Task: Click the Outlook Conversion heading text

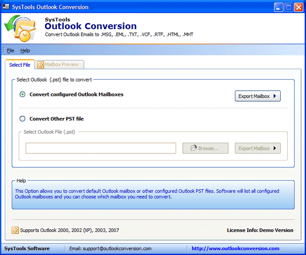Action: click(x=91, y=26)
